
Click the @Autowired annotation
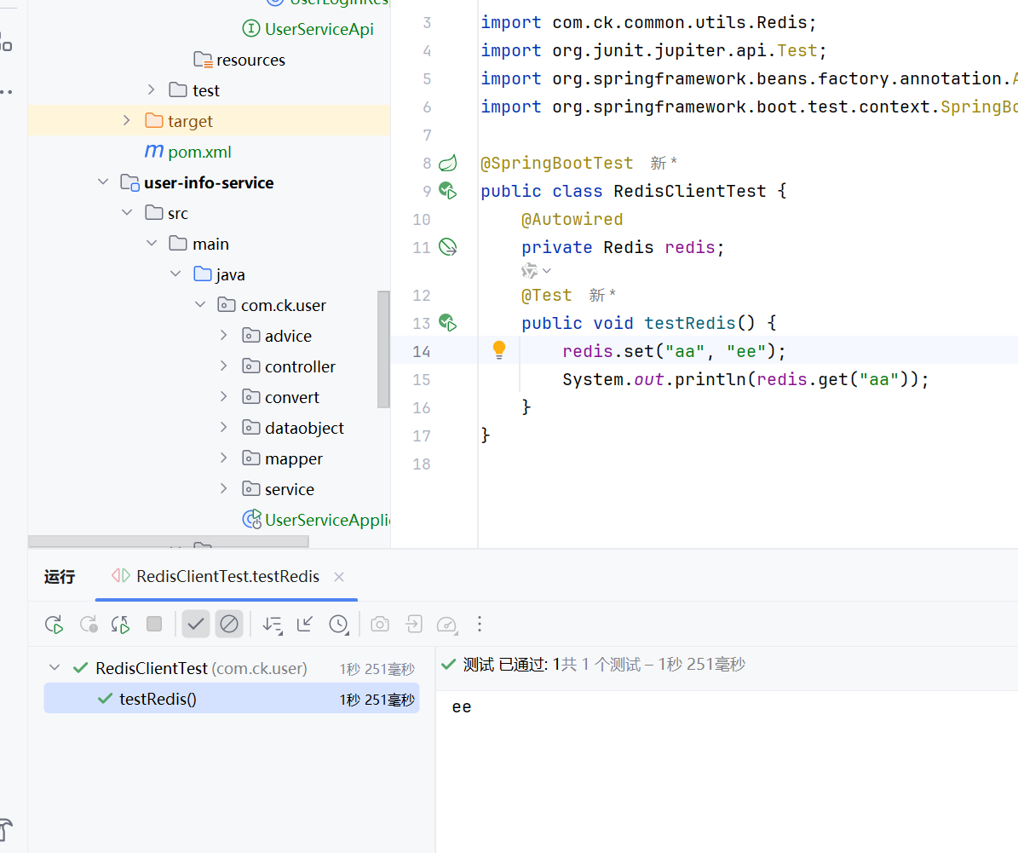pyautogui.click(x=572, y=220)
